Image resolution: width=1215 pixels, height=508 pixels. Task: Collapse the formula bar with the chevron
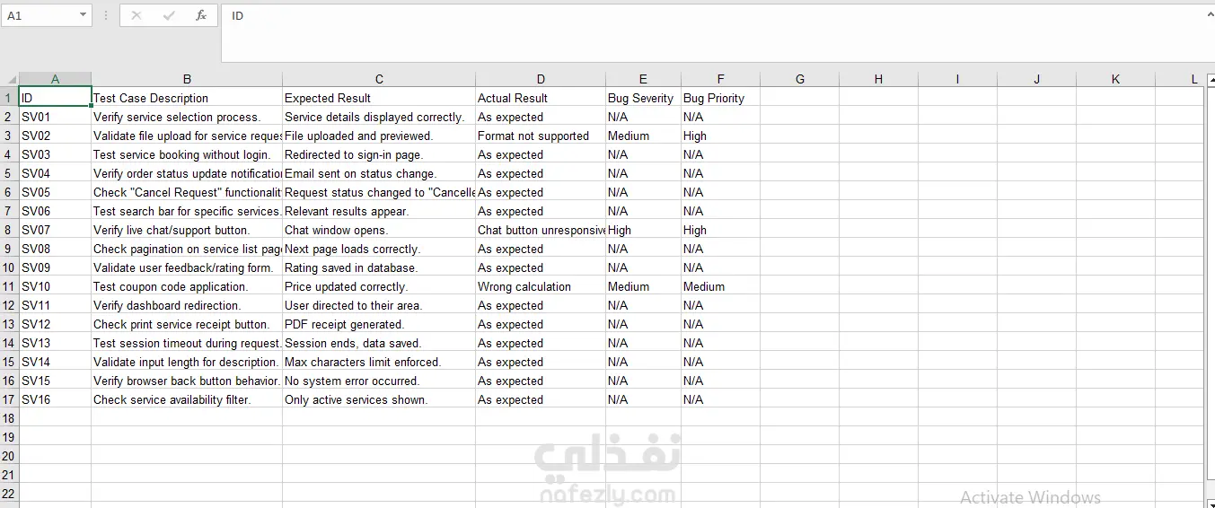point(1208,13)
